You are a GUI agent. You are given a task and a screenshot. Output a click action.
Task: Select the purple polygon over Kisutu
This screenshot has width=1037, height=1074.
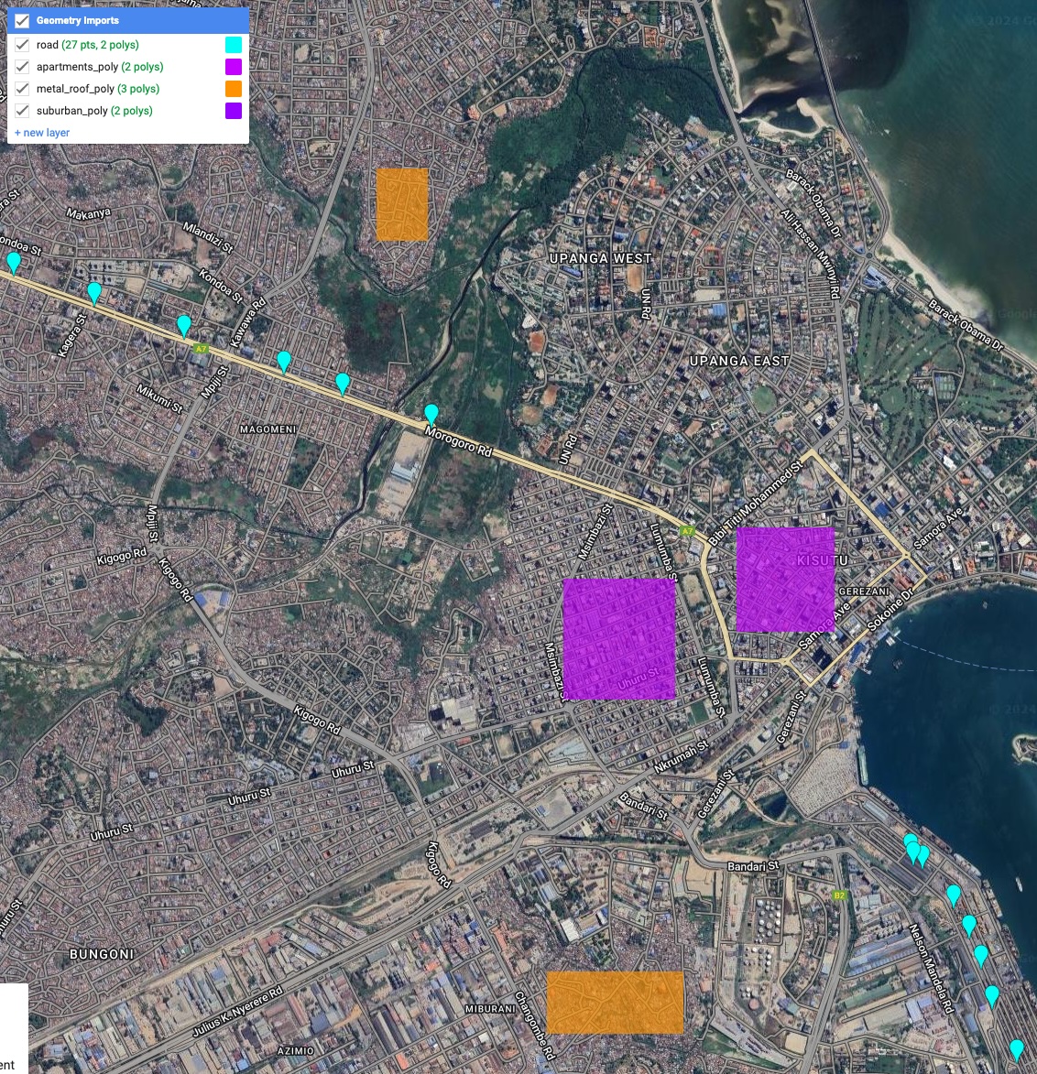click(785, 580)
